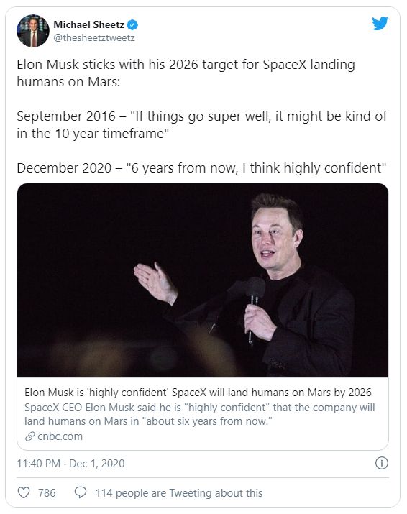The image size is (407, 514).
Task: Open the cnbc.com source link
Action: pyautogui.click(x=60, y=436)
